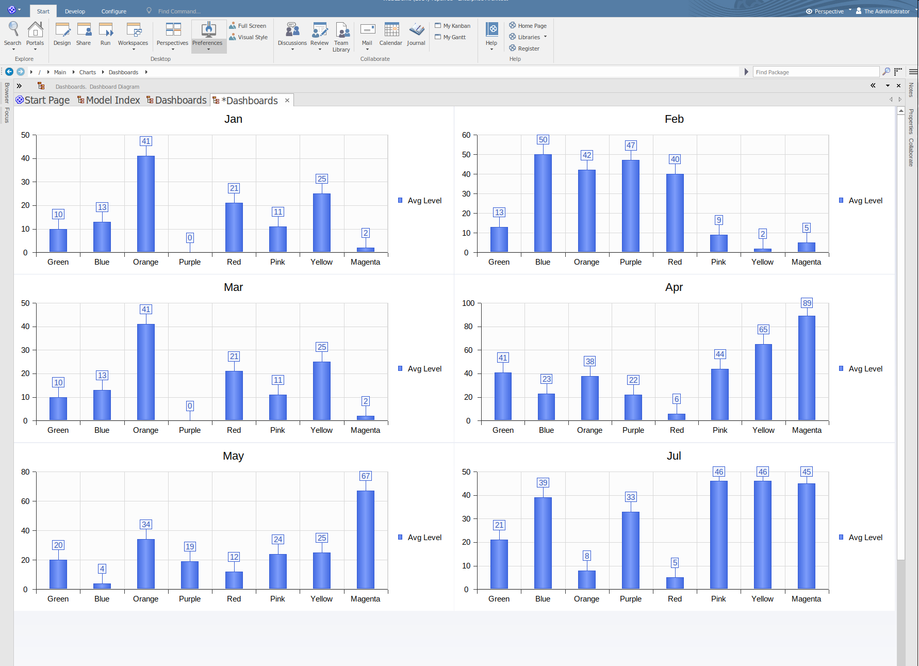Image resolution: width=919 pixels, height=666 pixels.
Task: Click into the Find Package field
Action: pos(815,72)
